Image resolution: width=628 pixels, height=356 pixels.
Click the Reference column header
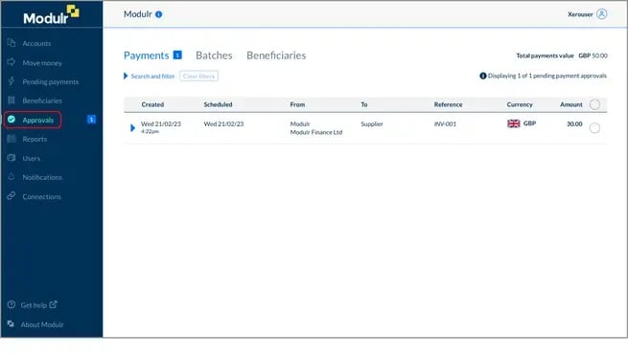pyautogui.click(x=448, y=104)
